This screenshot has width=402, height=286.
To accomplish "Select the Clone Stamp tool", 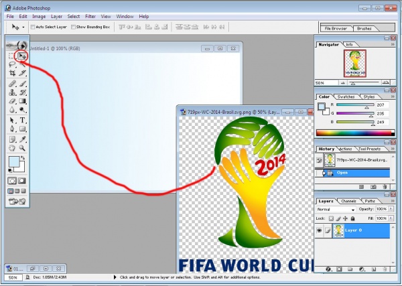I will (x=12, y=92).
